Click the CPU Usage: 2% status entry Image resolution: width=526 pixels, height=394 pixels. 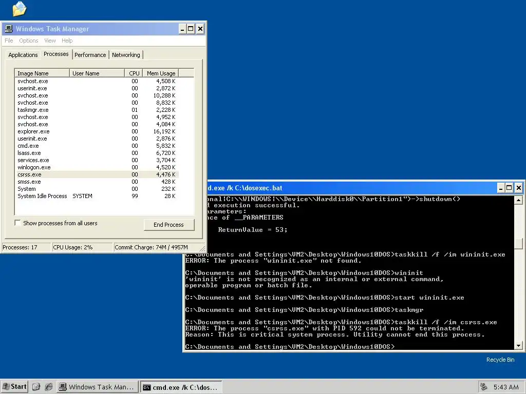(82, 247)
